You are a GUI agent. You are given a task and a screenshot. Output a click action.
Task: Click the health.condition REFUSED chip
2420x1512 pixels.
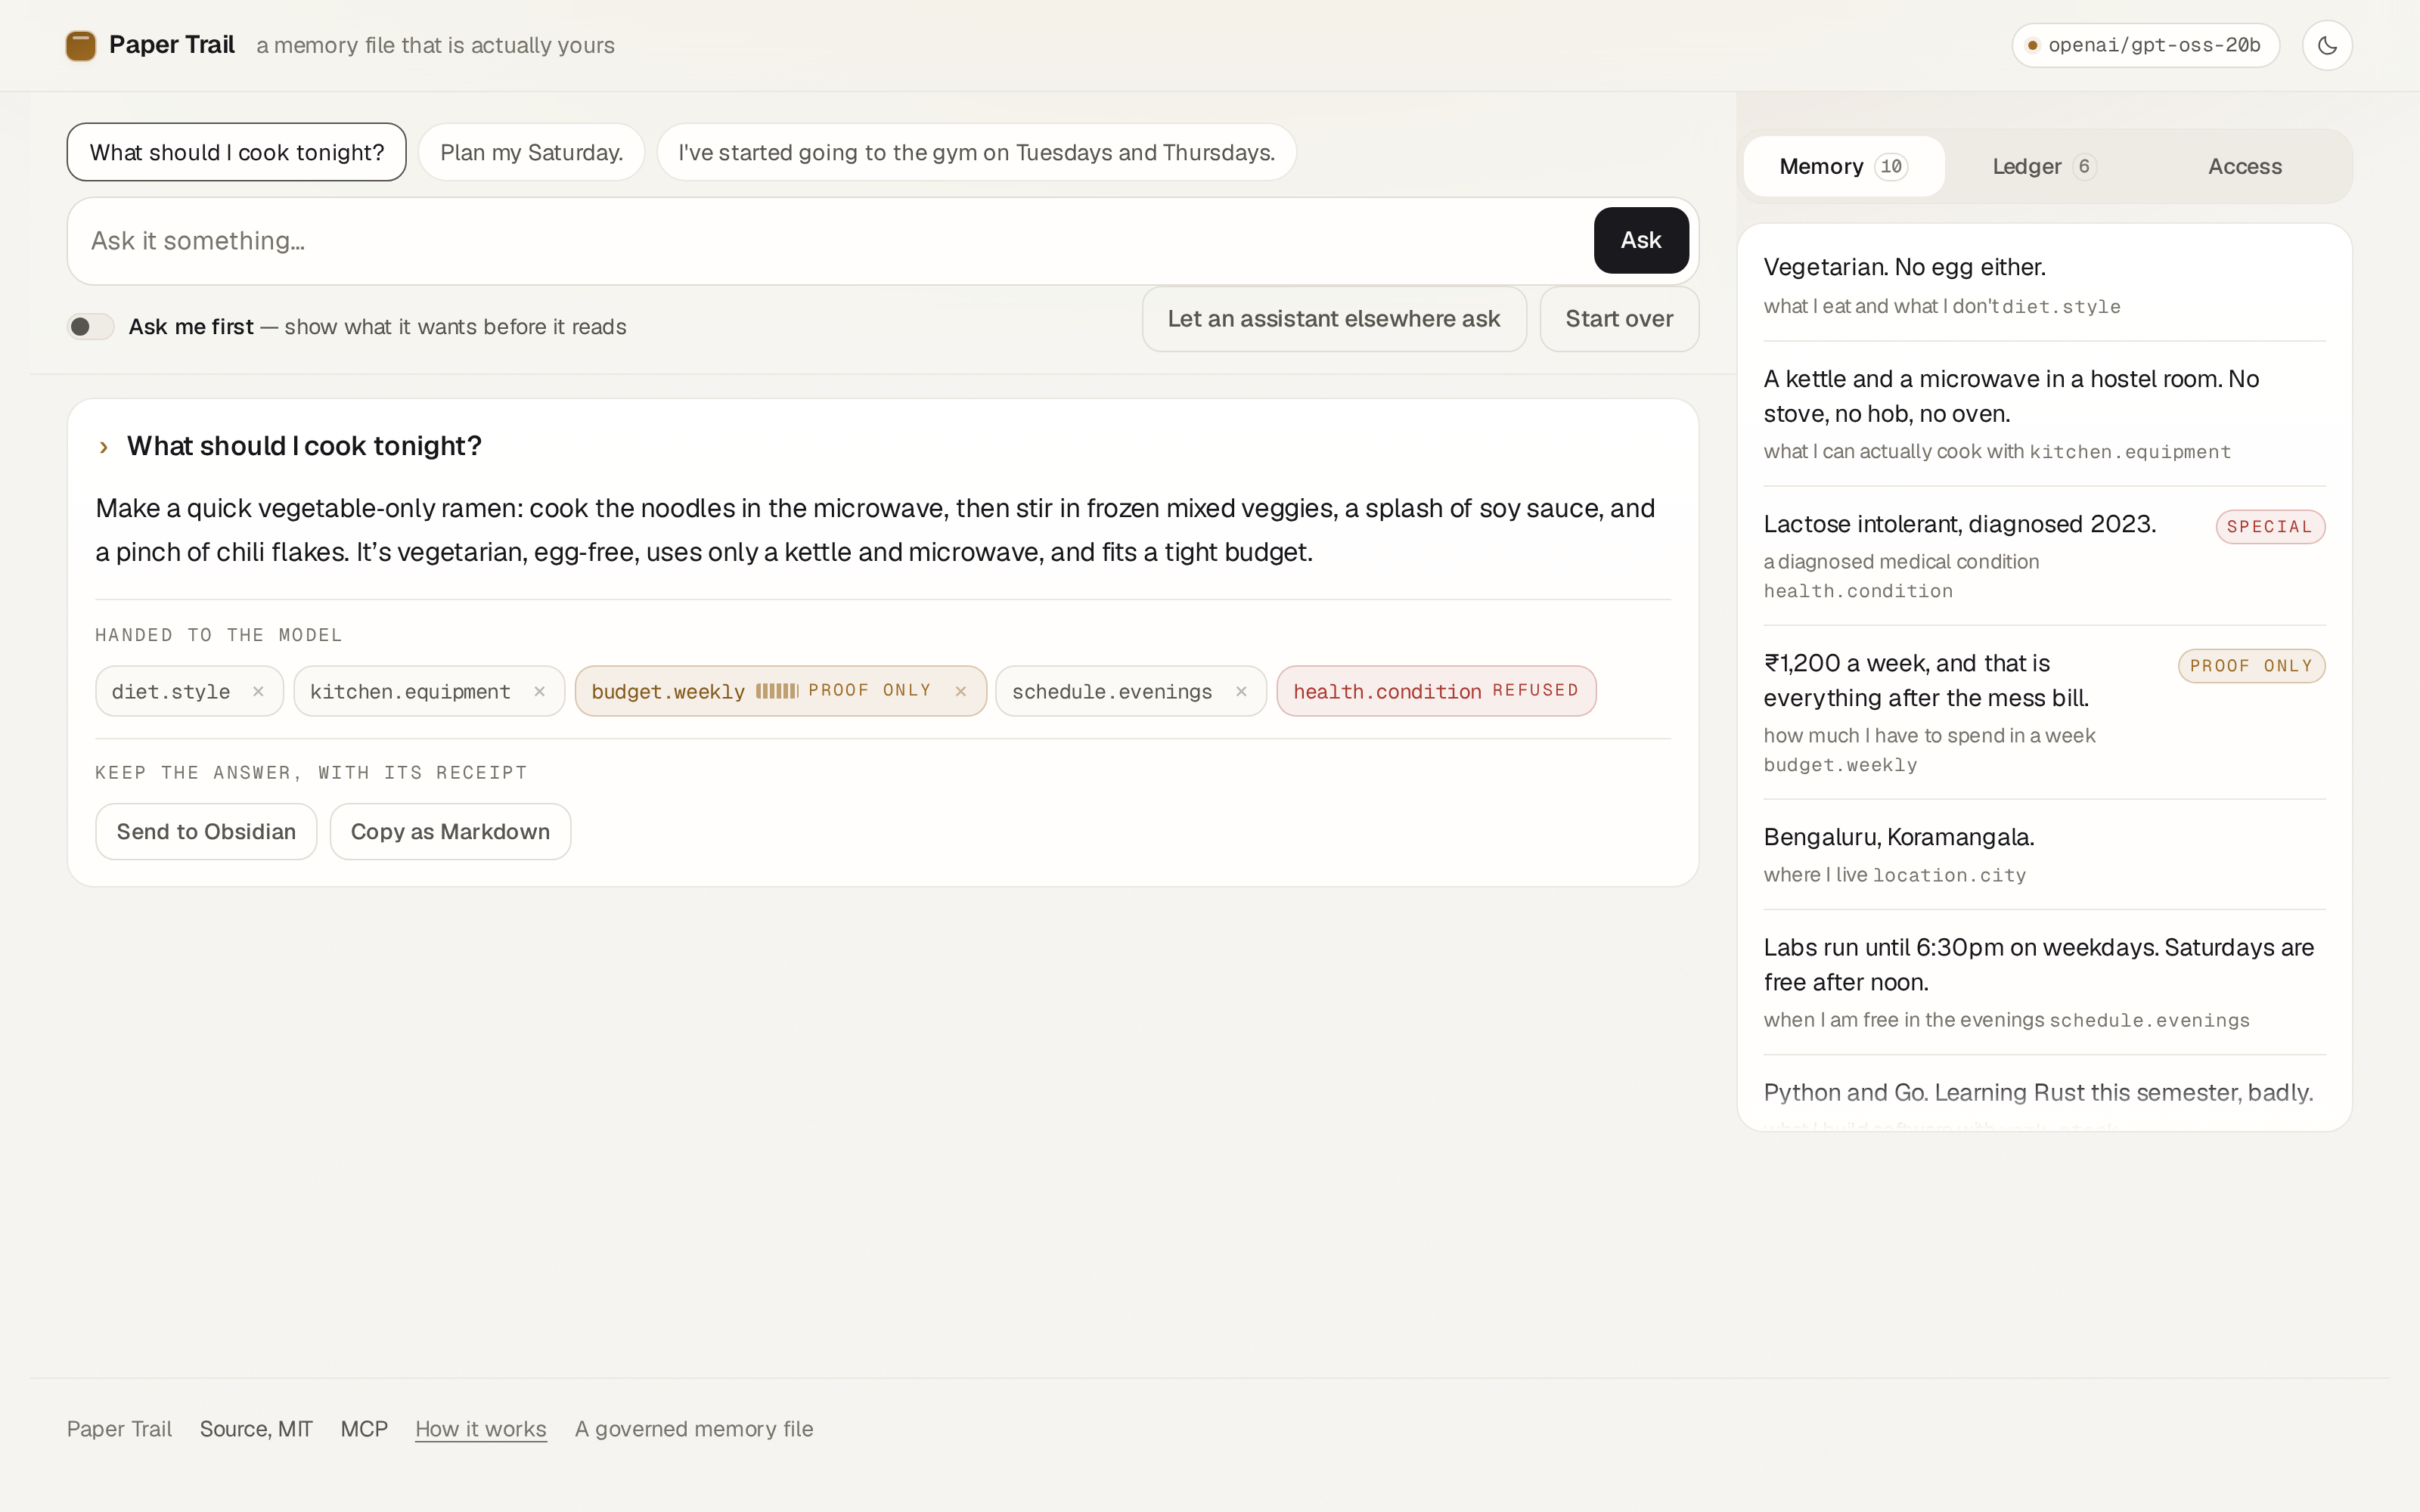tap(1436, 691)
